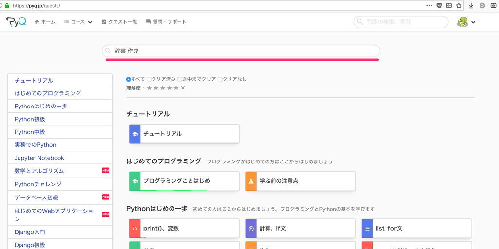Click the NEW badge on 数学とアルゴリズム

[106, 171]
